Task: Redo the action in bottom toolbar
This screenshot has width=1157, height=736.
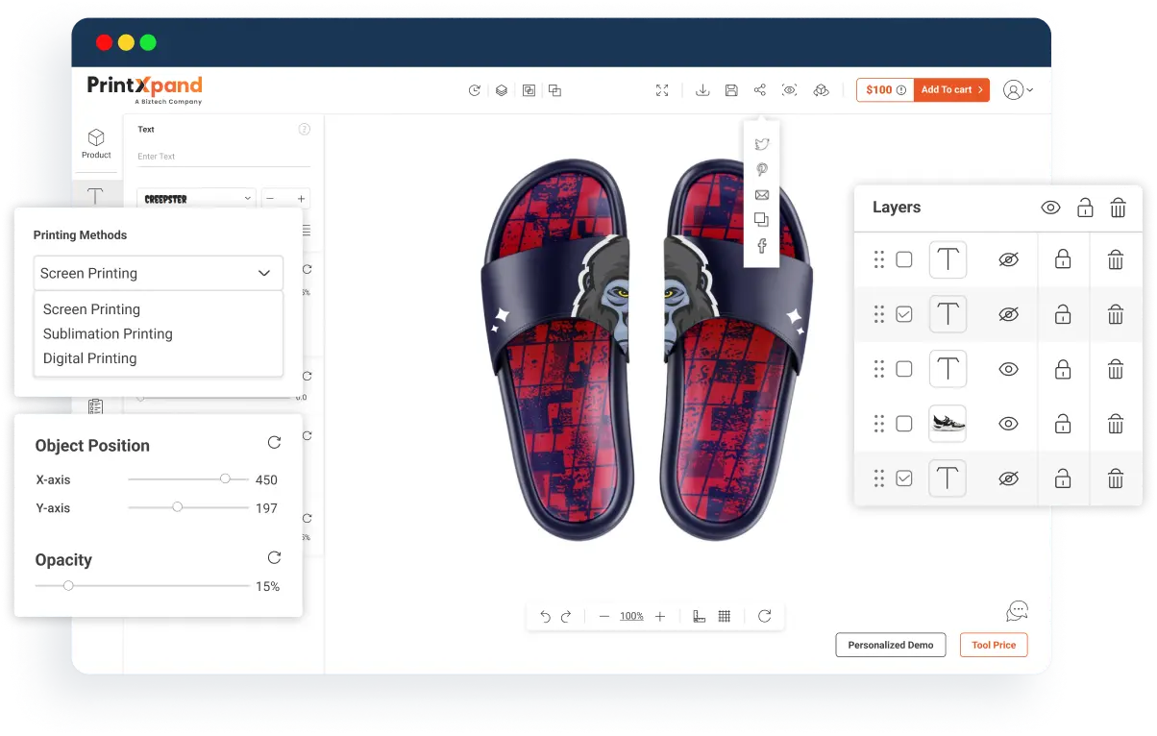Action: tap(566, 617)
